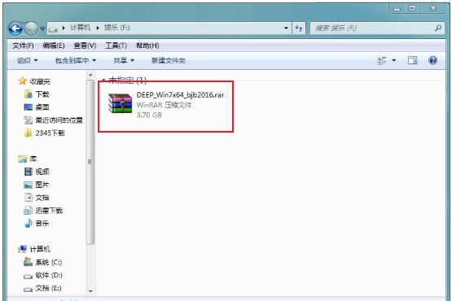The image size is (452, 301).
Task: Select the file name DEEP_Win7x64_bjb2016.rar
Action: click(x=180, y=95)
